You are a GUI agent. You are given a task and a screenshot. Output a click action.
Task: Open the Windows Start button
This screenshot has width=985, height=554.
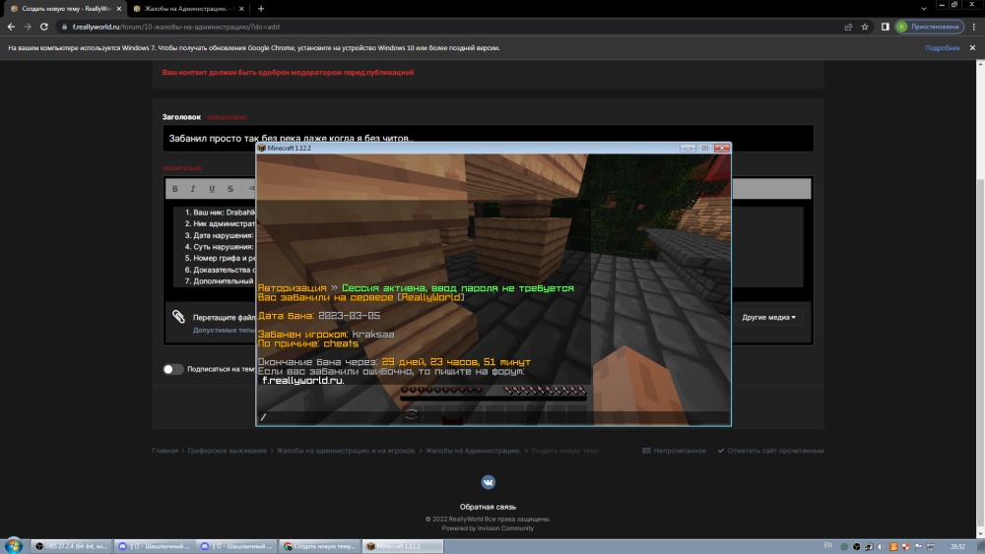click(x=13, y=546)
